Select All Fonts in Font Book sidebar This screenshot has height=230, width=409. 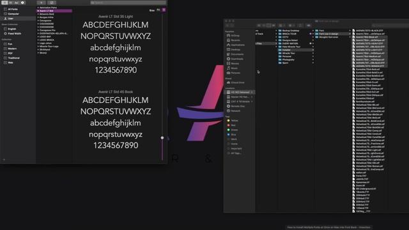click(x=13, y=9)
